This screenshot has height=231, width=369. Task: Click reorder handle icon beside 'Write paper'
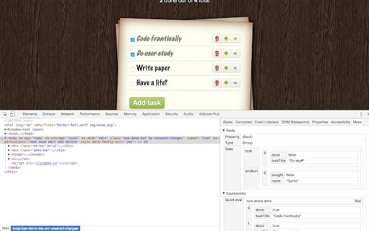coord(235,68)
